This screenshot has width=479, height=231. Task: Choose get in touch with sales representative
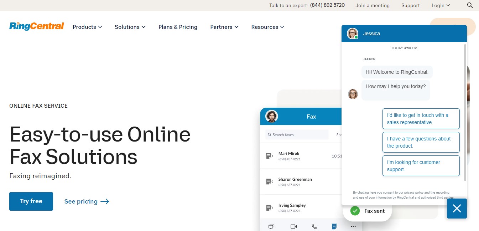(421, 119)
